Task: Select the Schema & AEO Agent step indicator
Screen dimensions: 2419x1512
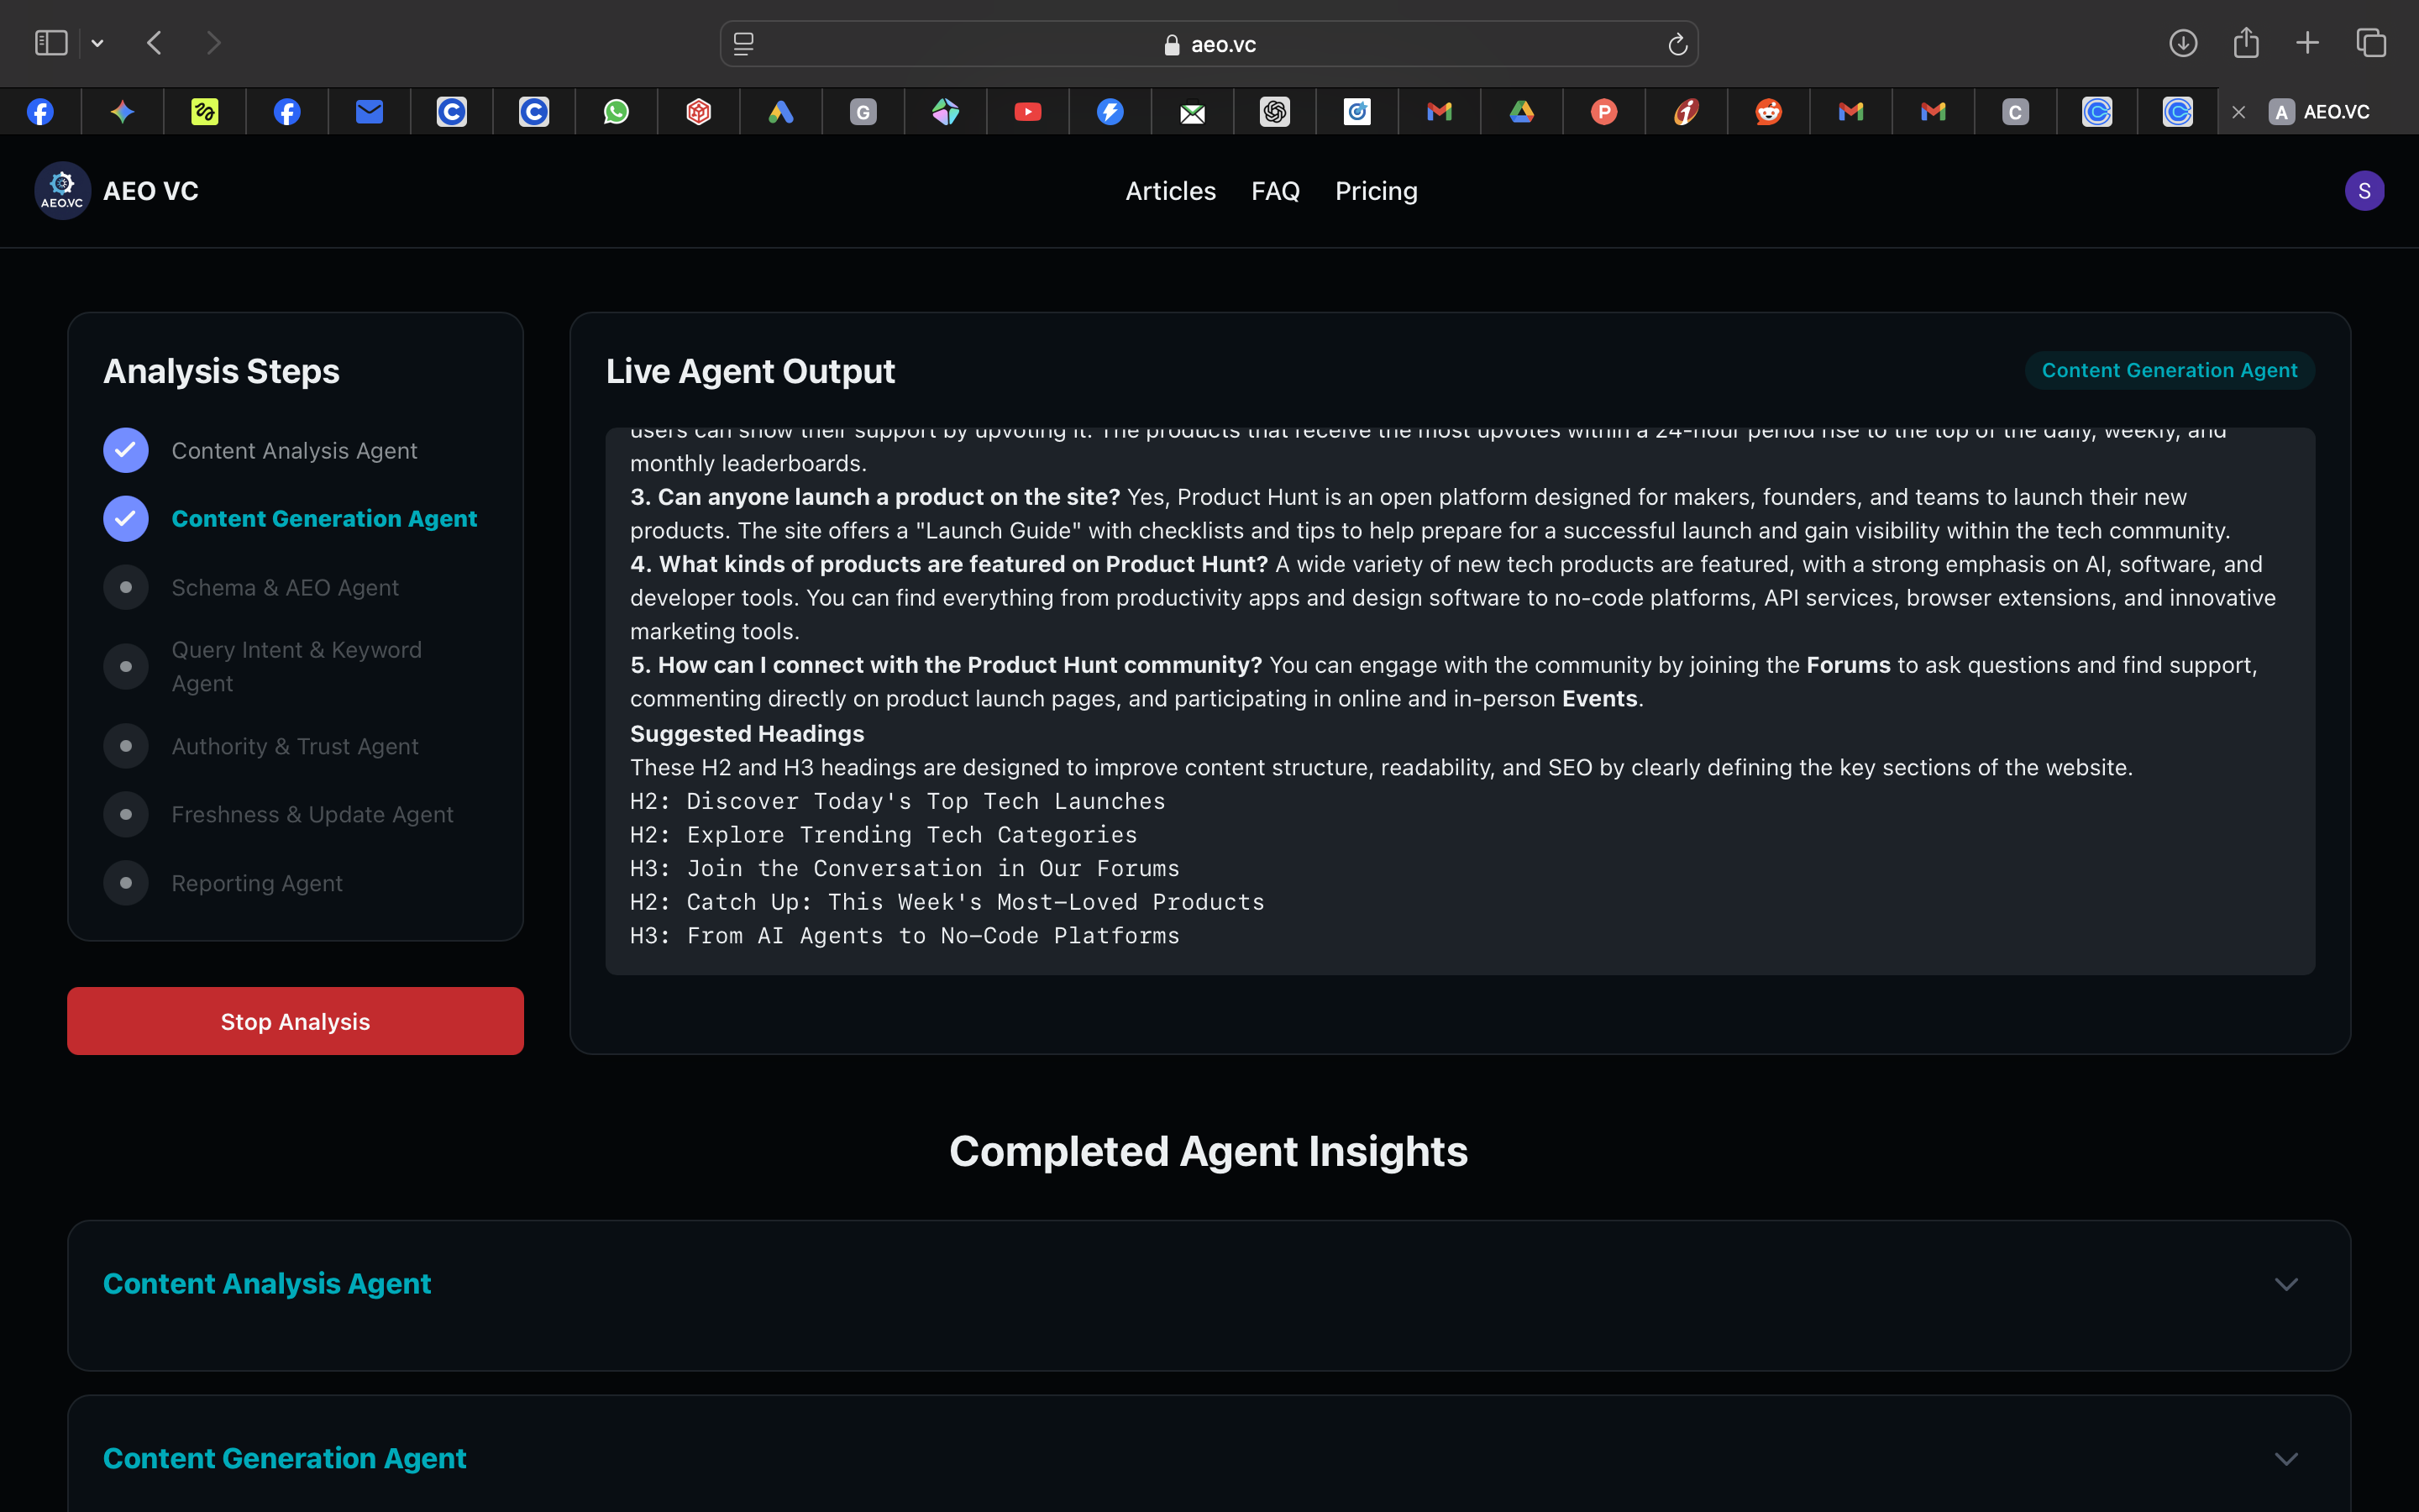Action: pyautogui.click(x=126, y=587)
